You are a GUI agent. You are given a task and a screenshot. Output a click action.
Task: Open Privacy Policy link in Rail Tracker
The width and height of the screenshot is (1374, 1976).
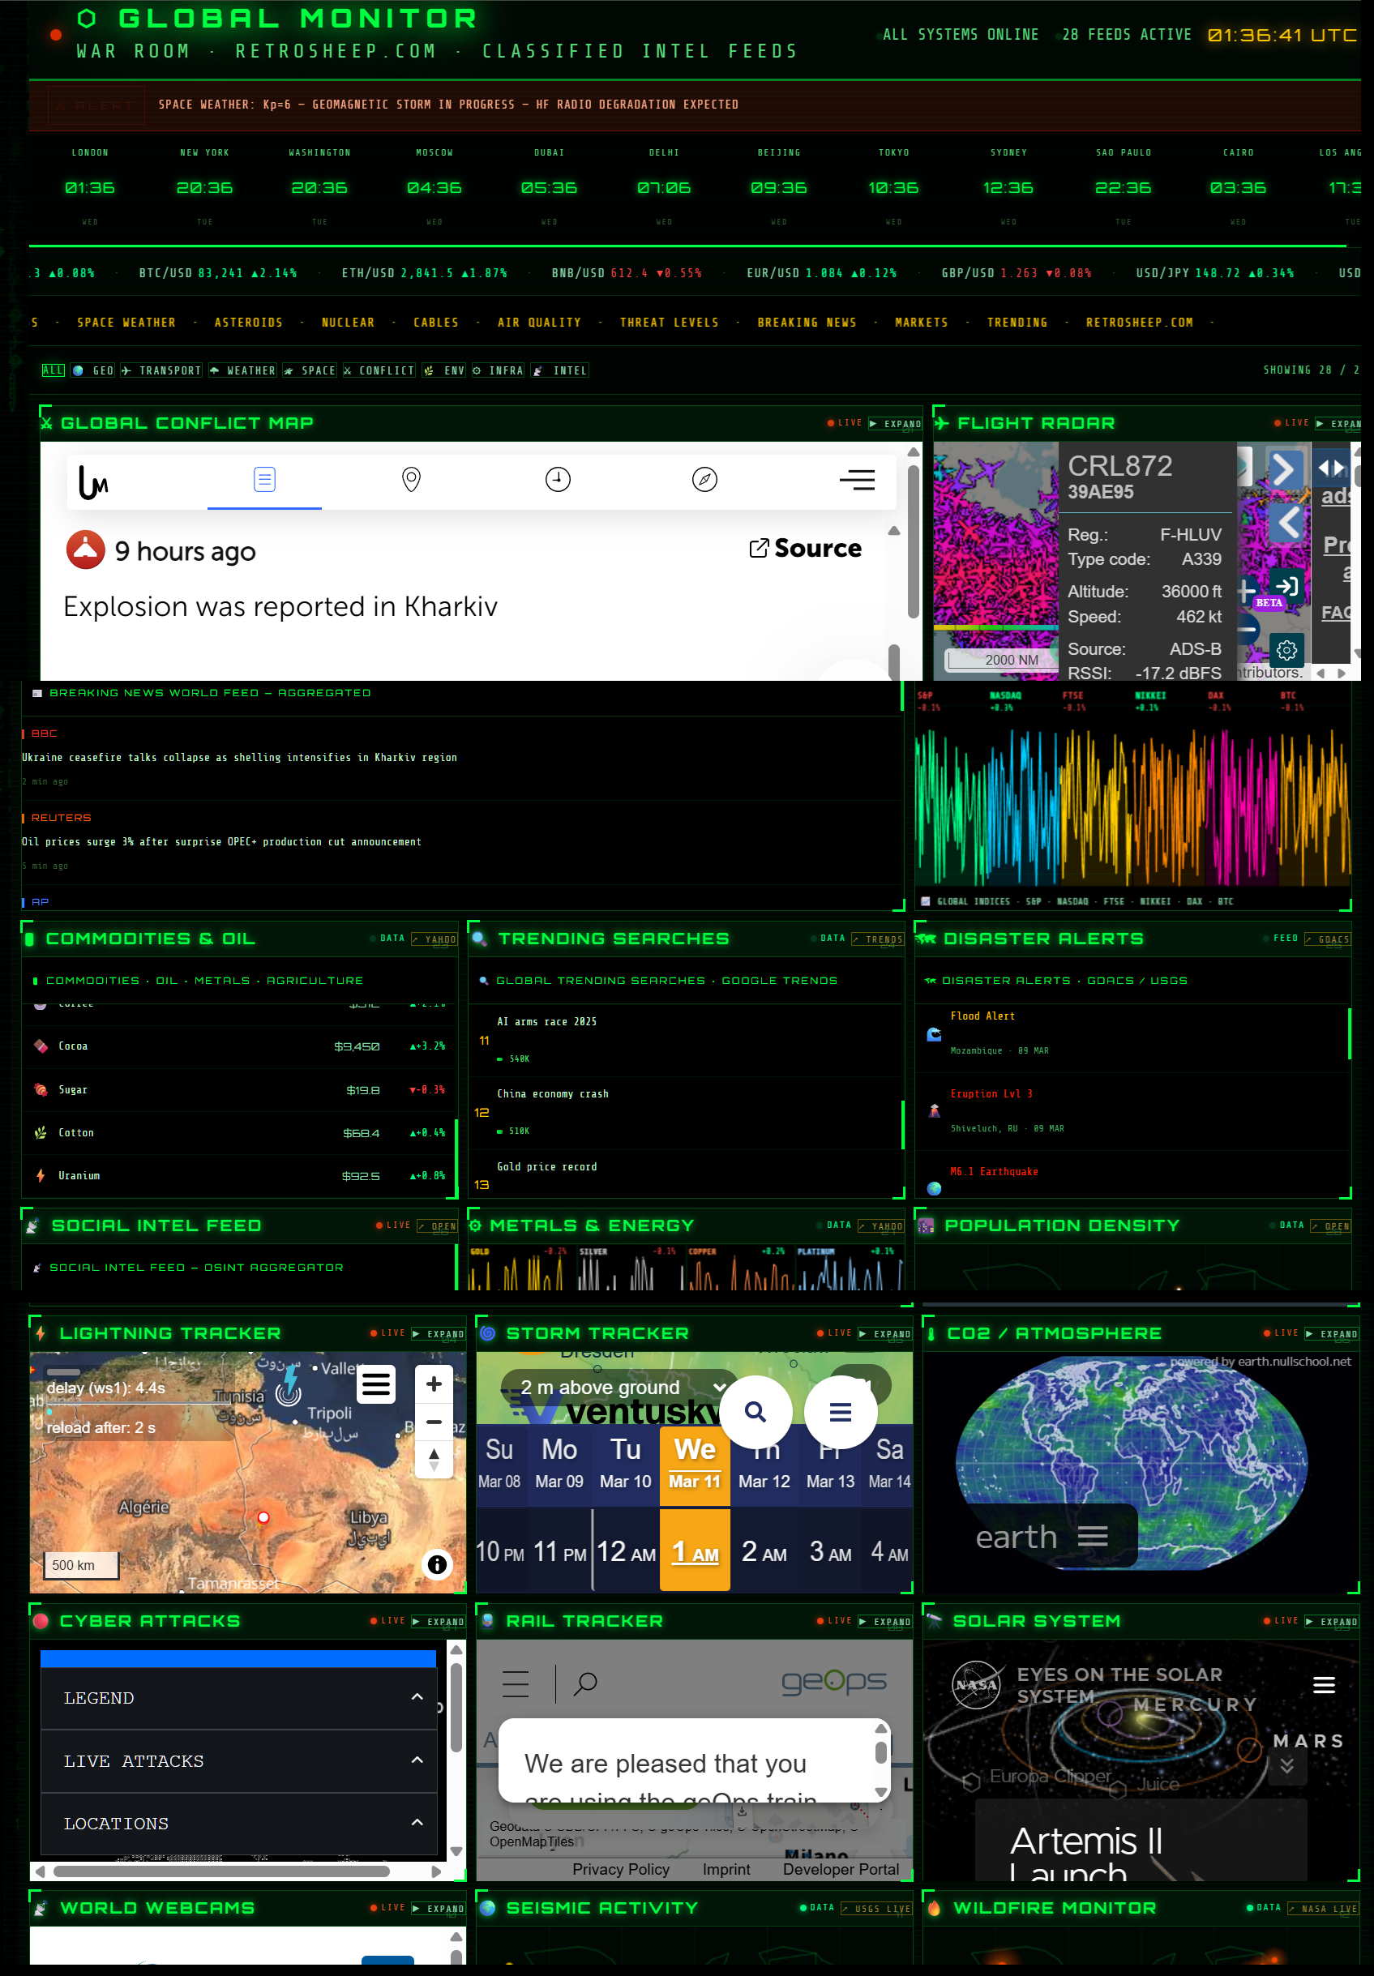[x=621, y=1869]
